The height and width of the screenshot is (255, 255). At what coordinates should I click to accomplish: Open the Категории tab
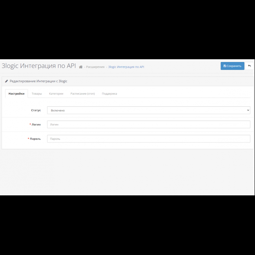pyautogui.click(x=56, y=94)
